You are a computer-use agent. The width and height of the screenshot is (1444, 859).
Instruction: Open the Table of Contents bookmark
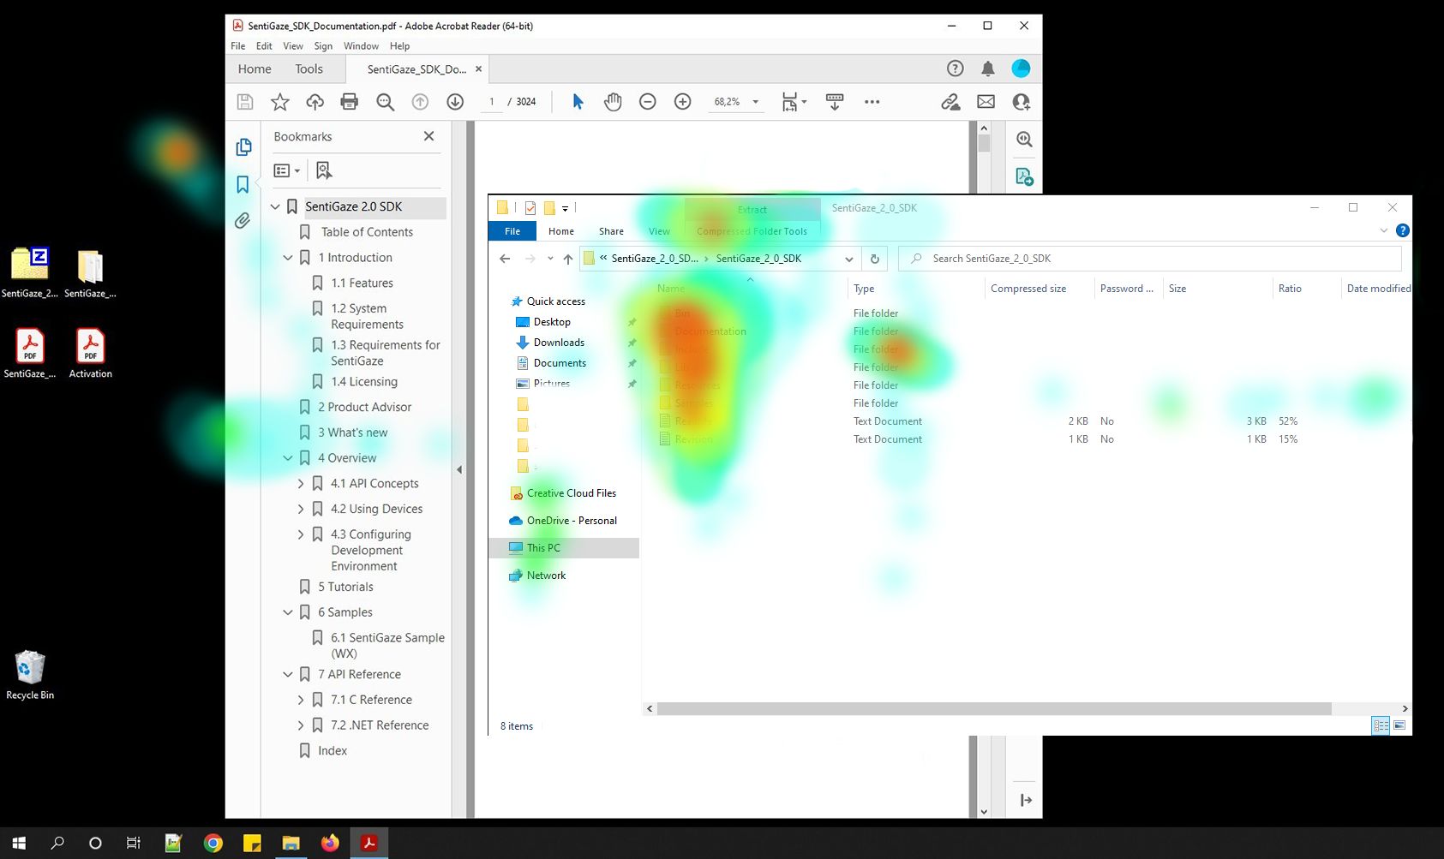pos(367,232)
